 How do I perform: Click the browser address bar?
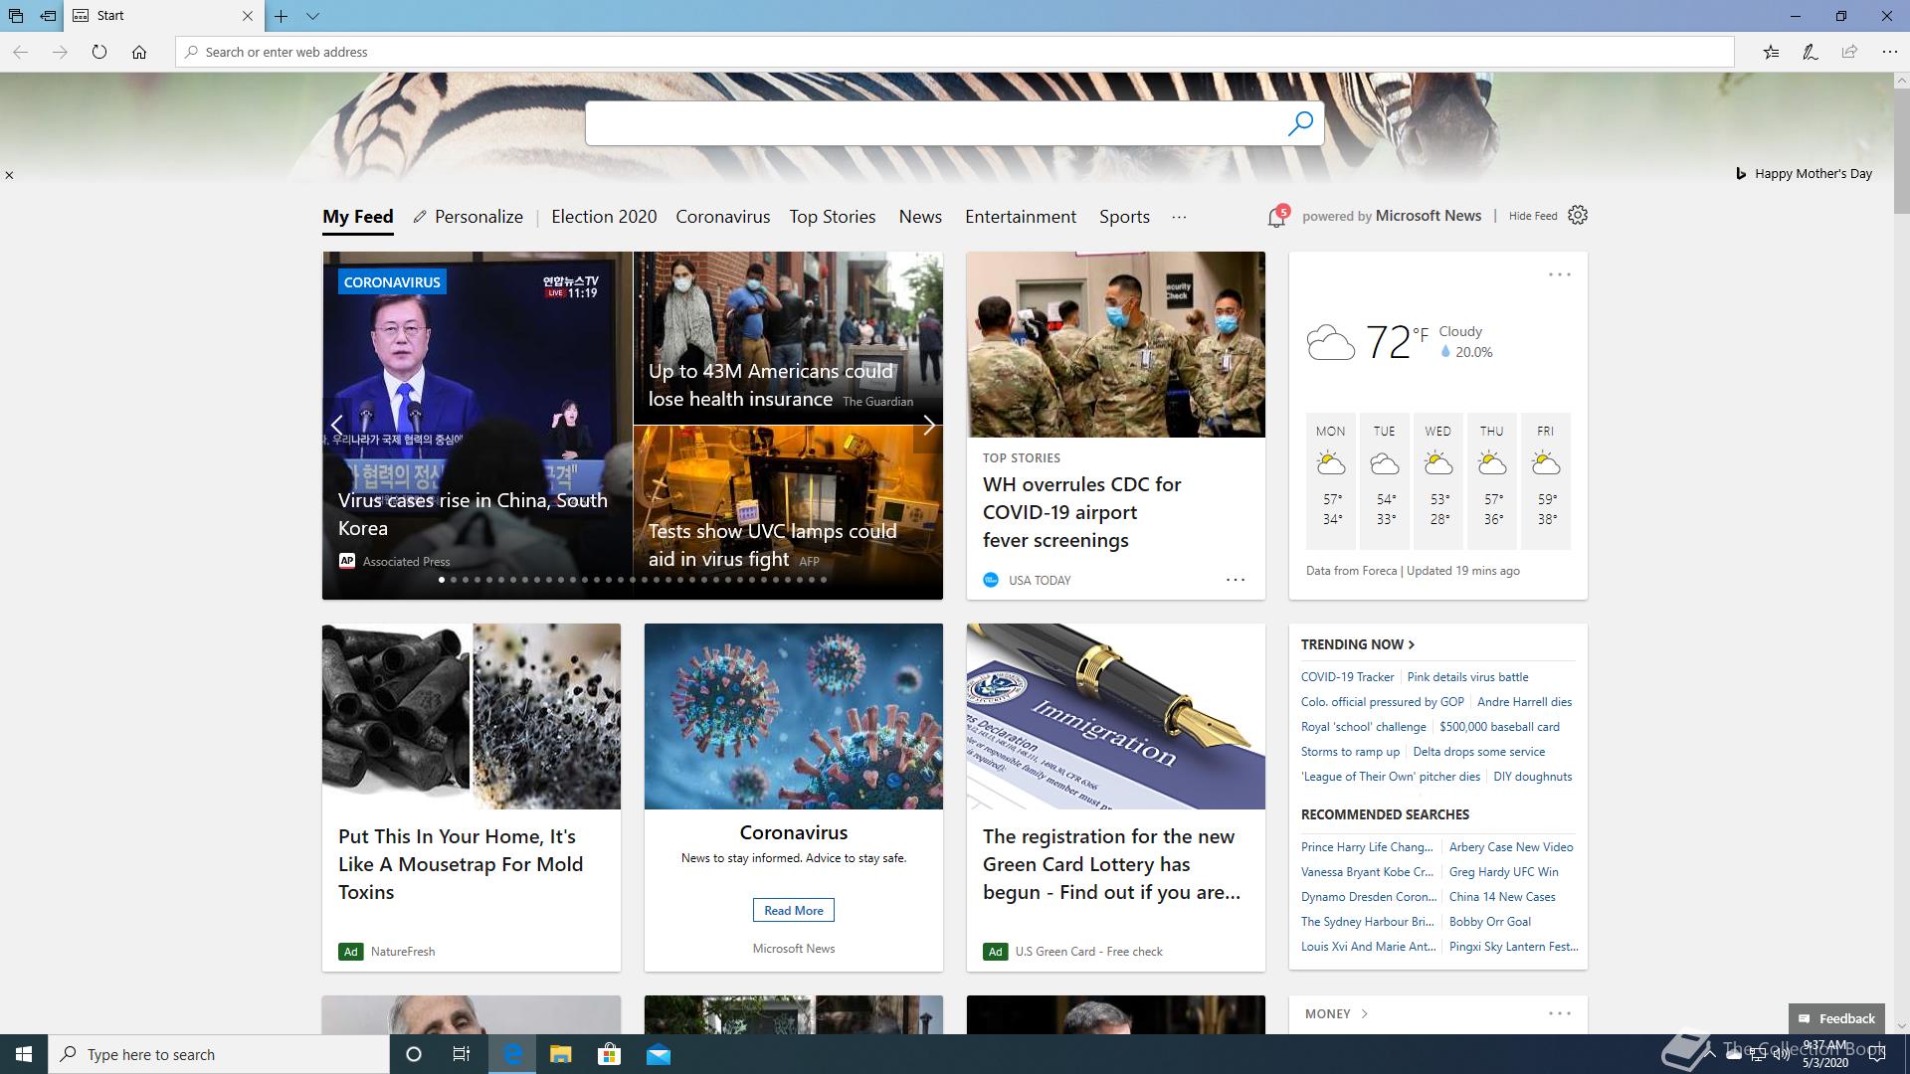point(955,52)
